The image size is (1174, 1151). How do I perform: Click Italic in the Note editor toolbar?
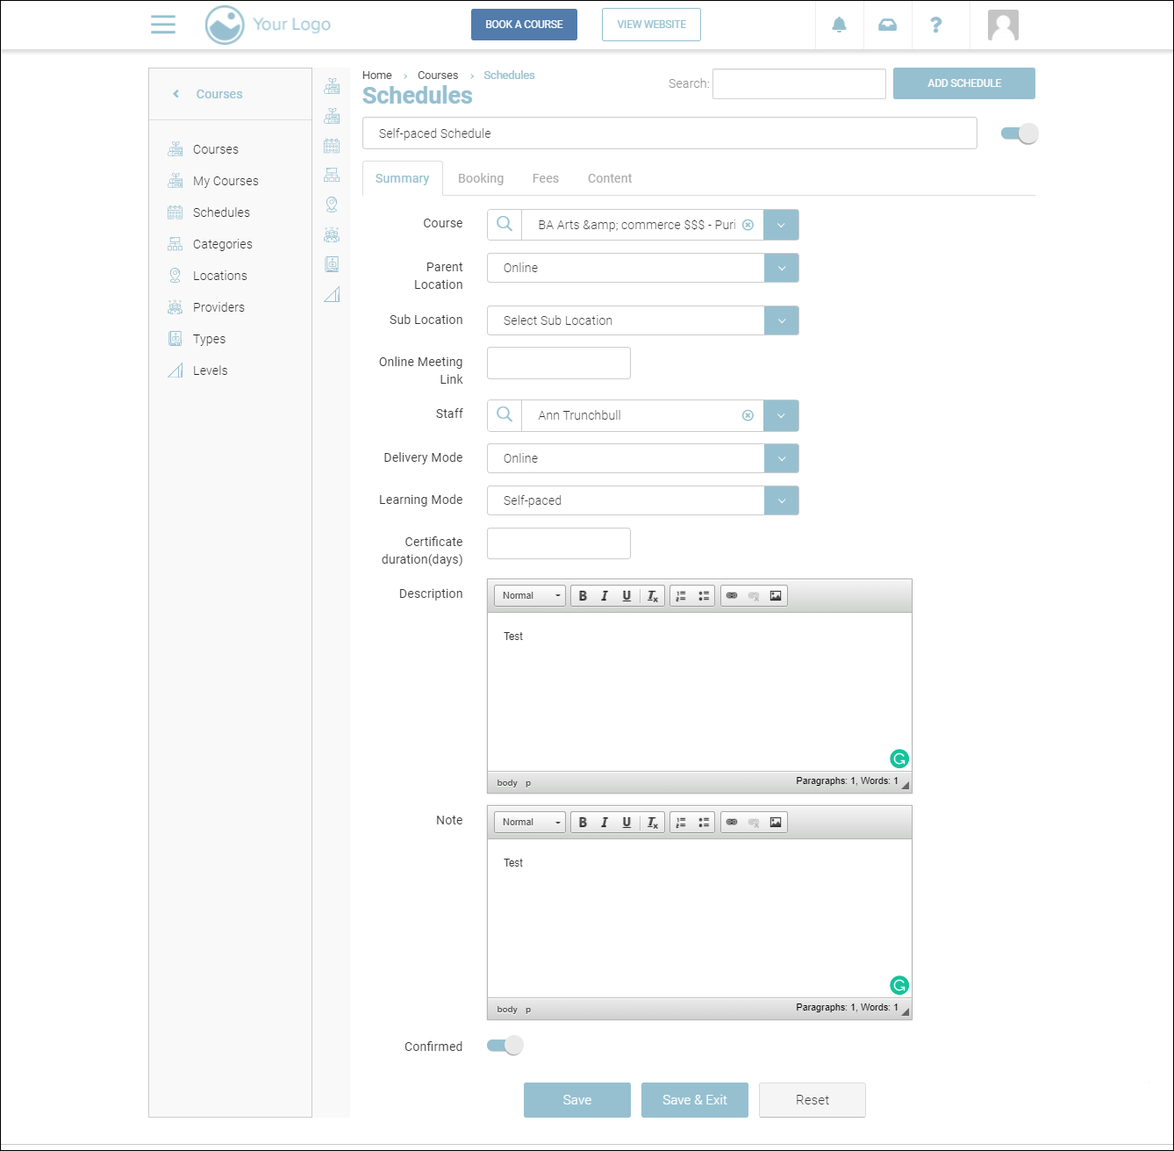click(605, 823)
